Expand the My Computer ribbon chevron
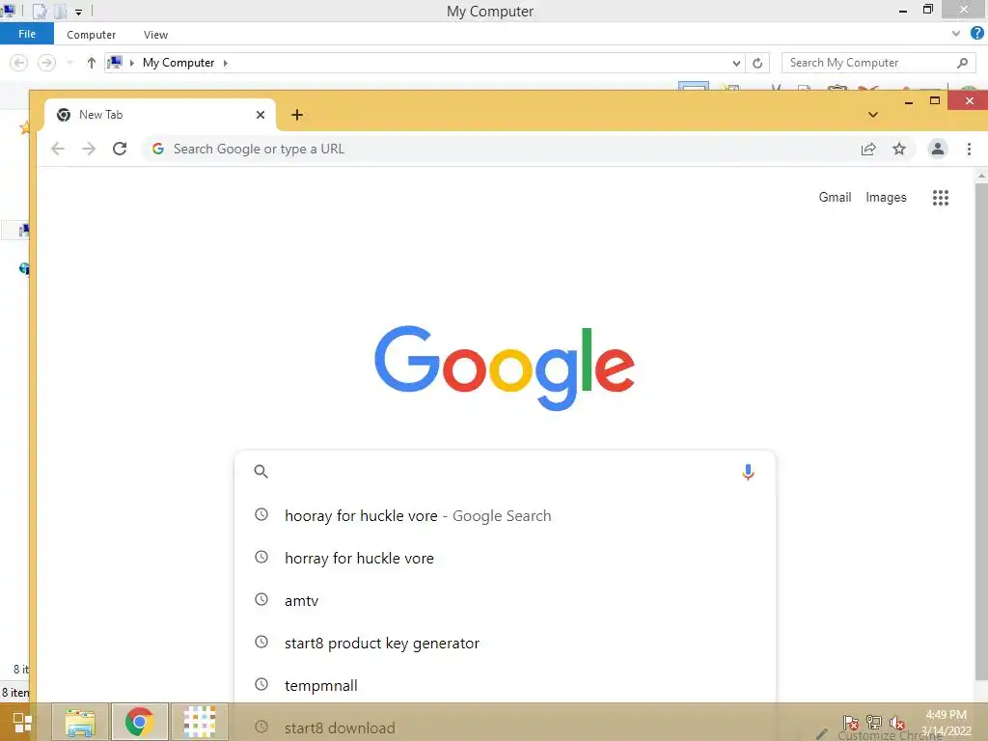988x741 pixels. pyautogui.click(x=956, y=34)
